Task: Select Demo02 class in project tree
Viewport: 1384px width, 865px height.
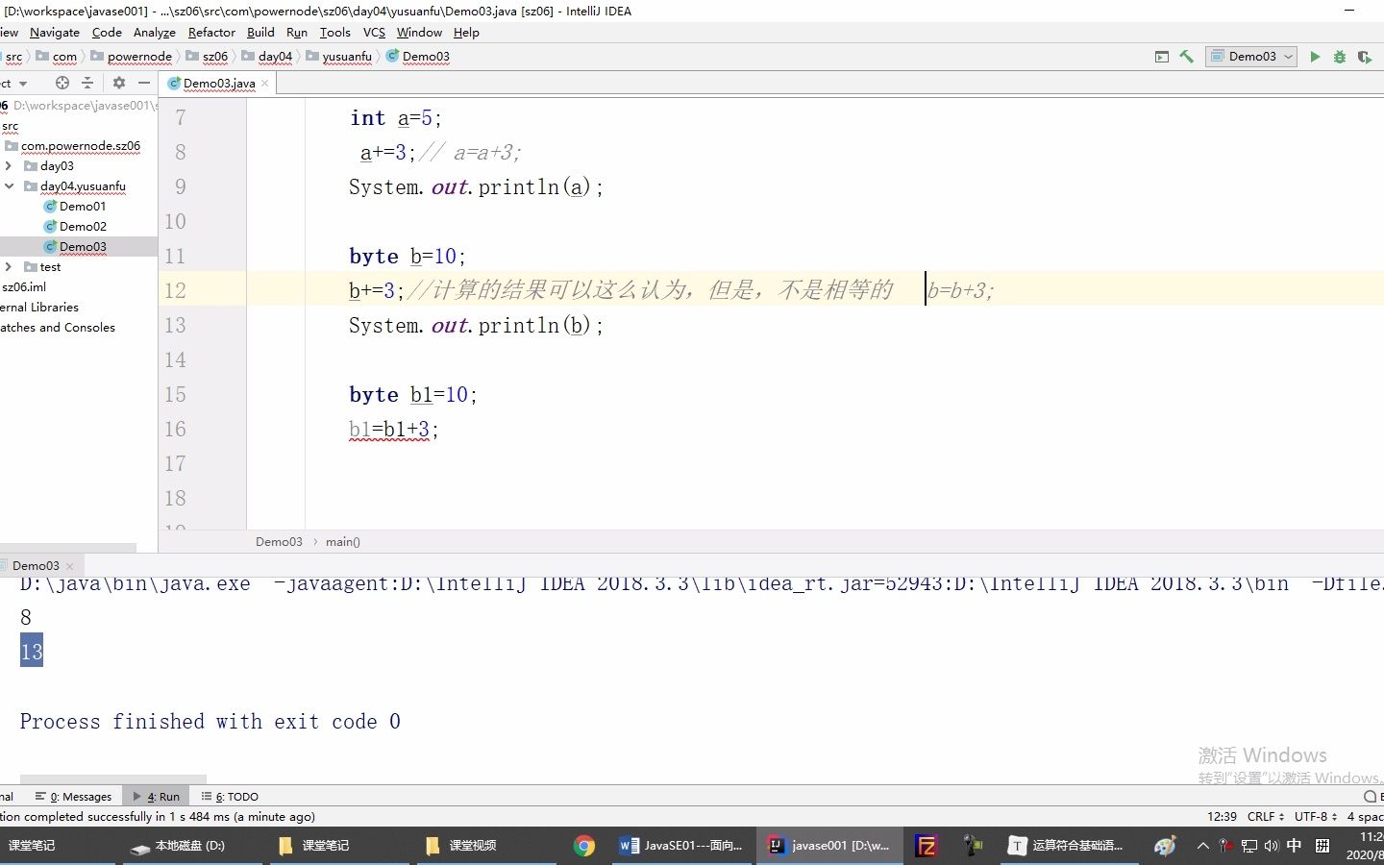Action: click(83, 226)
